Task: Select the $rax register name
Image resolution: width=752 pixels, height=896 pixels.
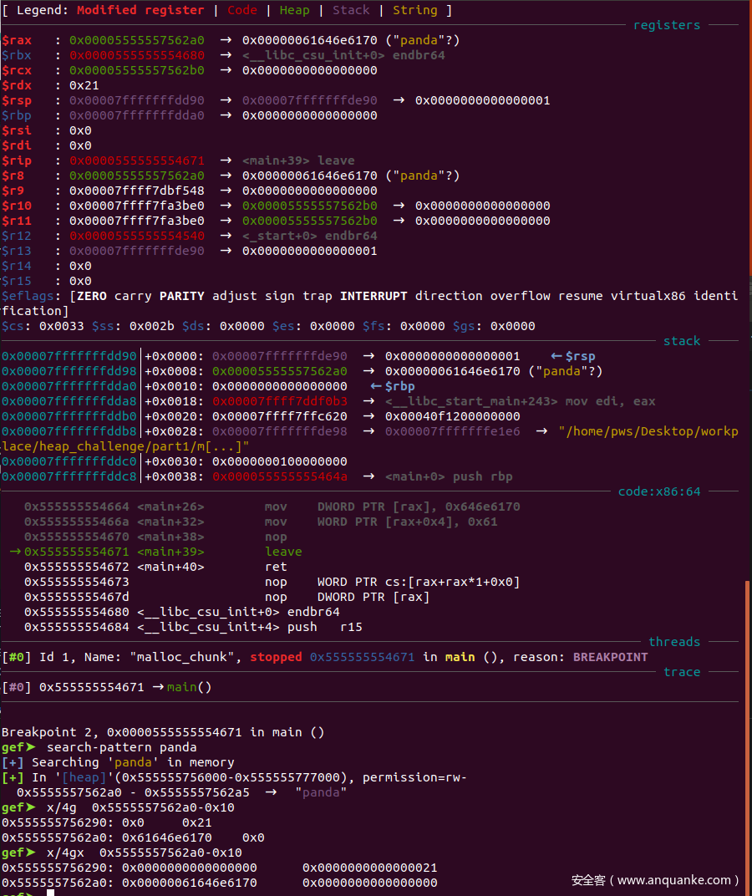Action: [17, 40]
